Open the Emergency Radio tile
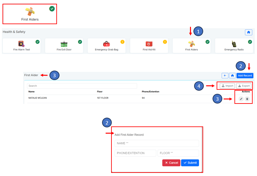 (x=234, y=45)
